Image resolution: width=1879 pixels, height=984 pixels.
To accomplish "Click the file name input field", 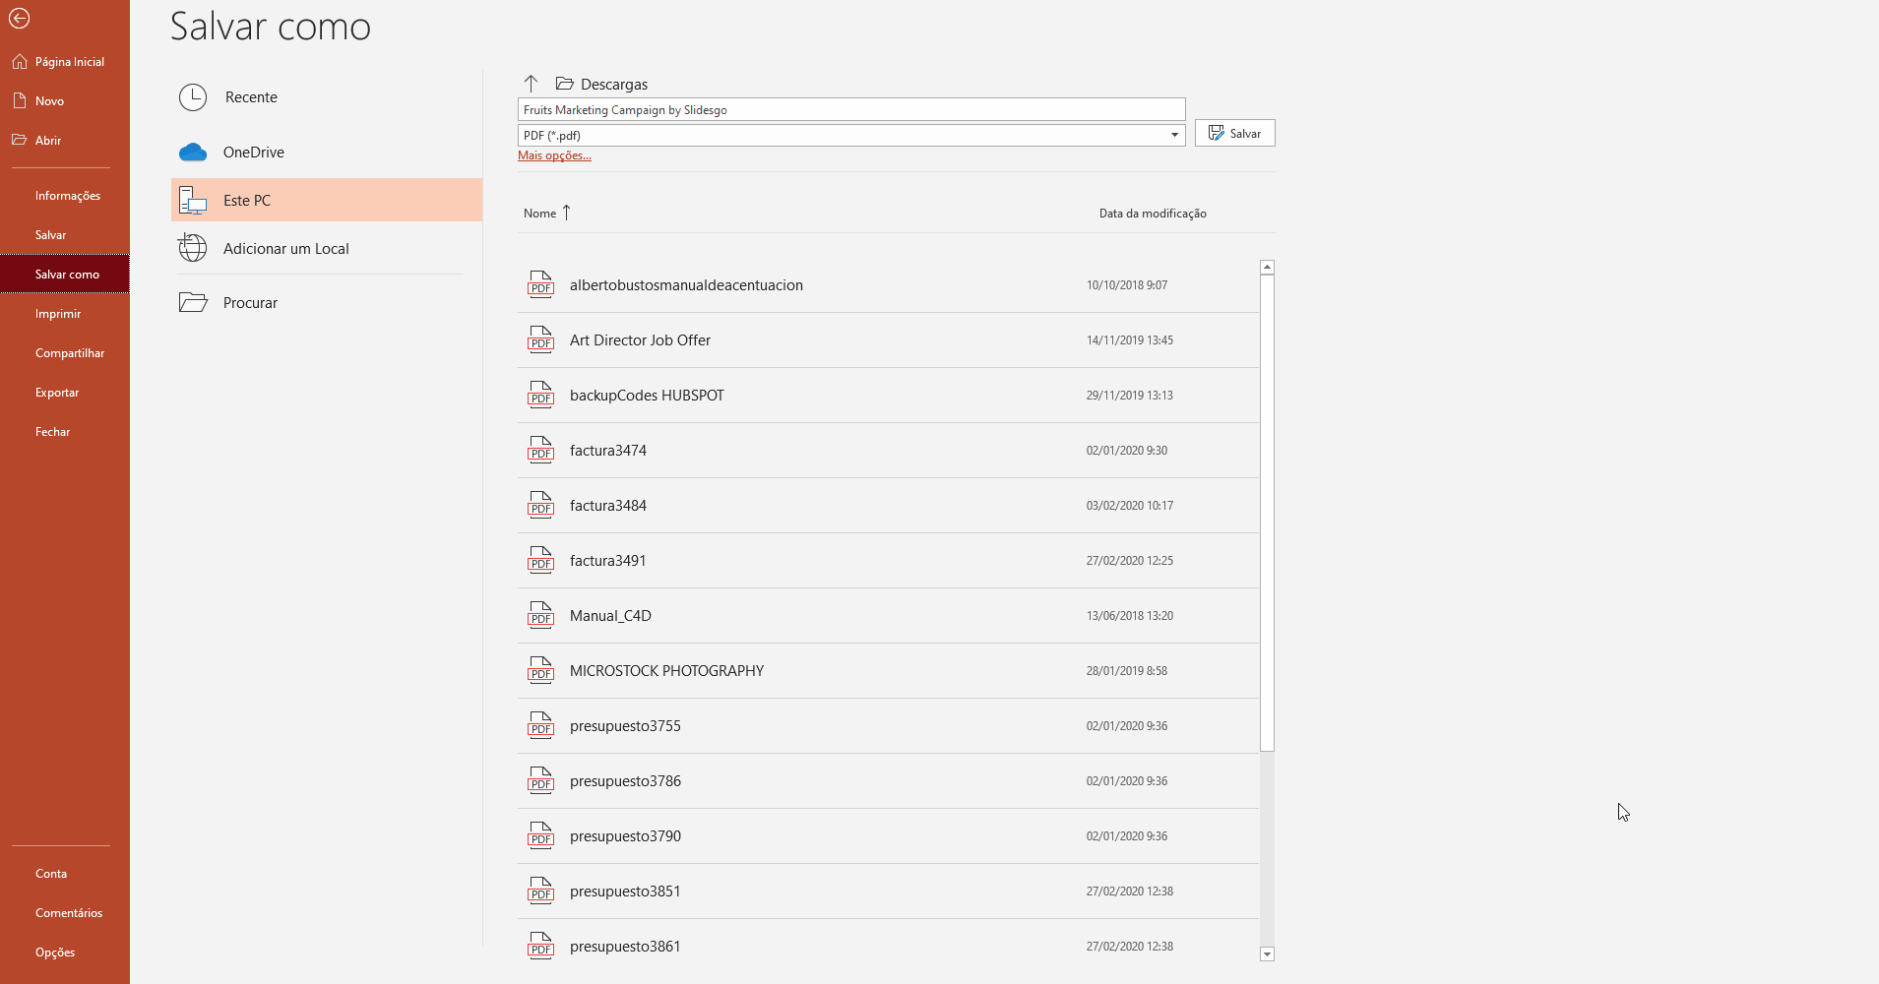I will click(x=851, y=109).
